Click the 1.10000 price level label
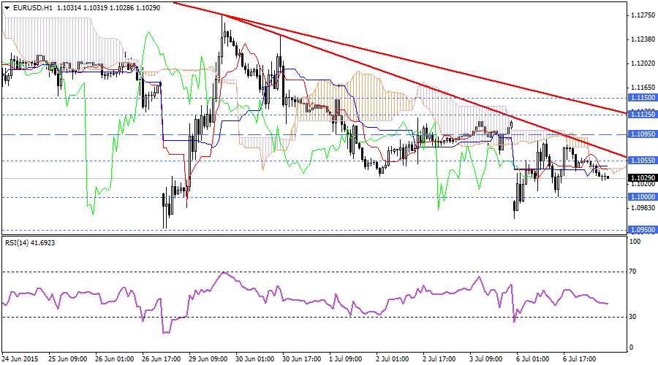This screenshot has height=365, width=658. point(641,196)
